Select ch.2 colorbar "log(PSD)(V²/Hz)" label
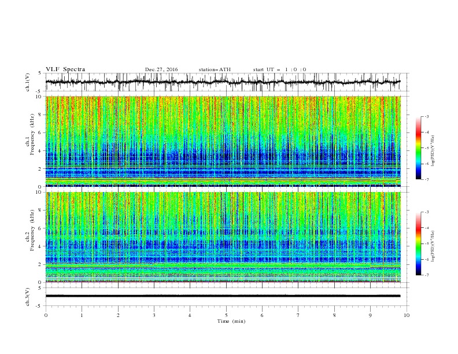This screenshot has width=458, height=354. coord(433,246)
